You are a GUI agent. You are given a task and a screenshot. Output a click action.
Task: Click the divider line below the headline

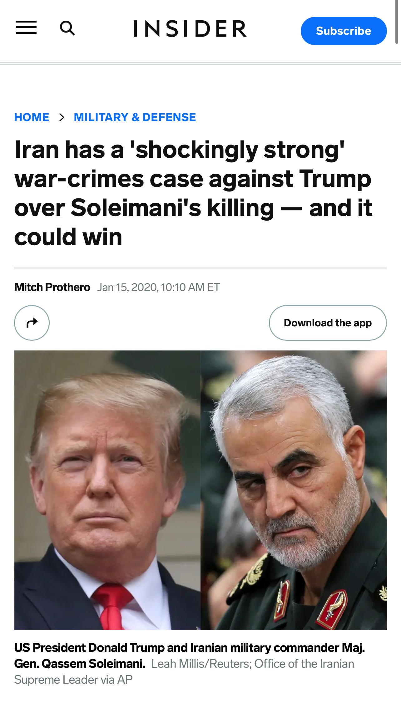click(200, 268)
